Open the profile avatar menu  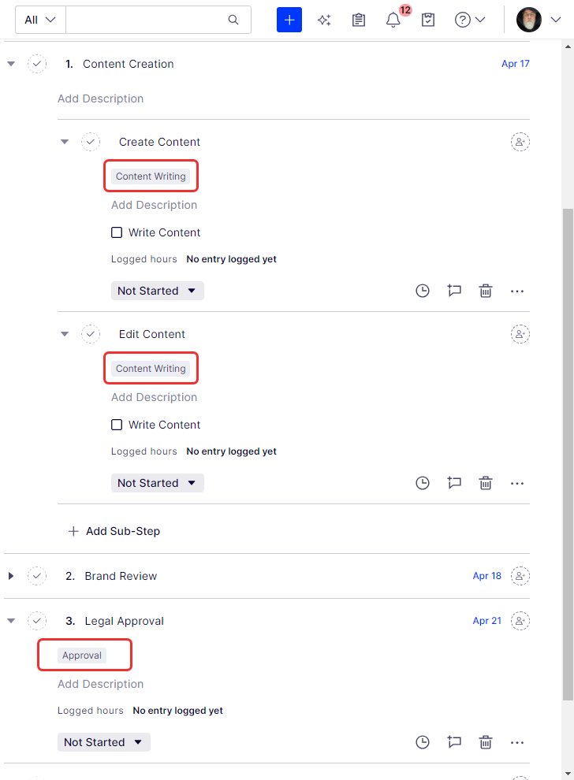click(x=528, y=19)
